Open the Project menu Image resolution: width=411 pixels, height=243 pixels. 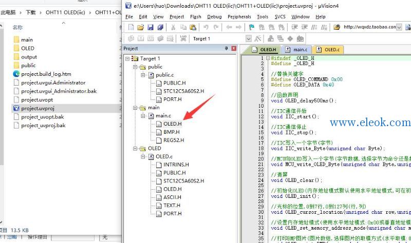[x=177, y=17]
